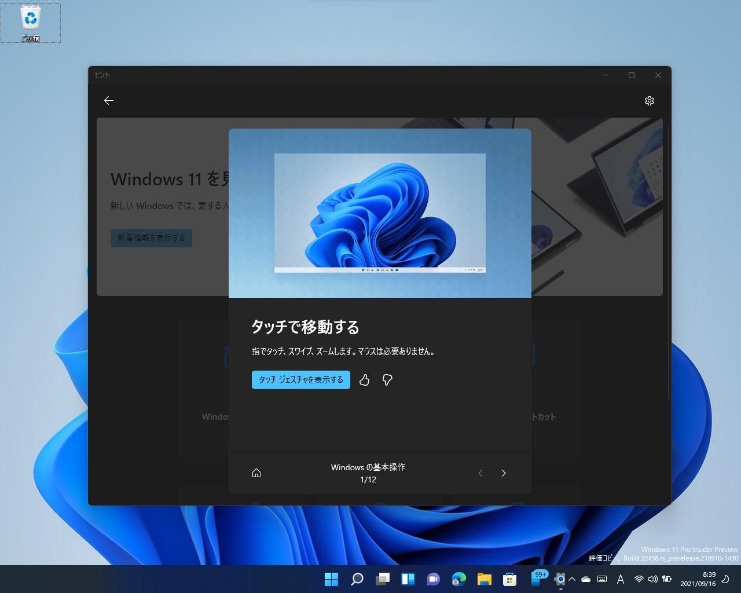
Task: Expand hidden system tray icons
Action: pyautogui.click(x=572, y=579)
